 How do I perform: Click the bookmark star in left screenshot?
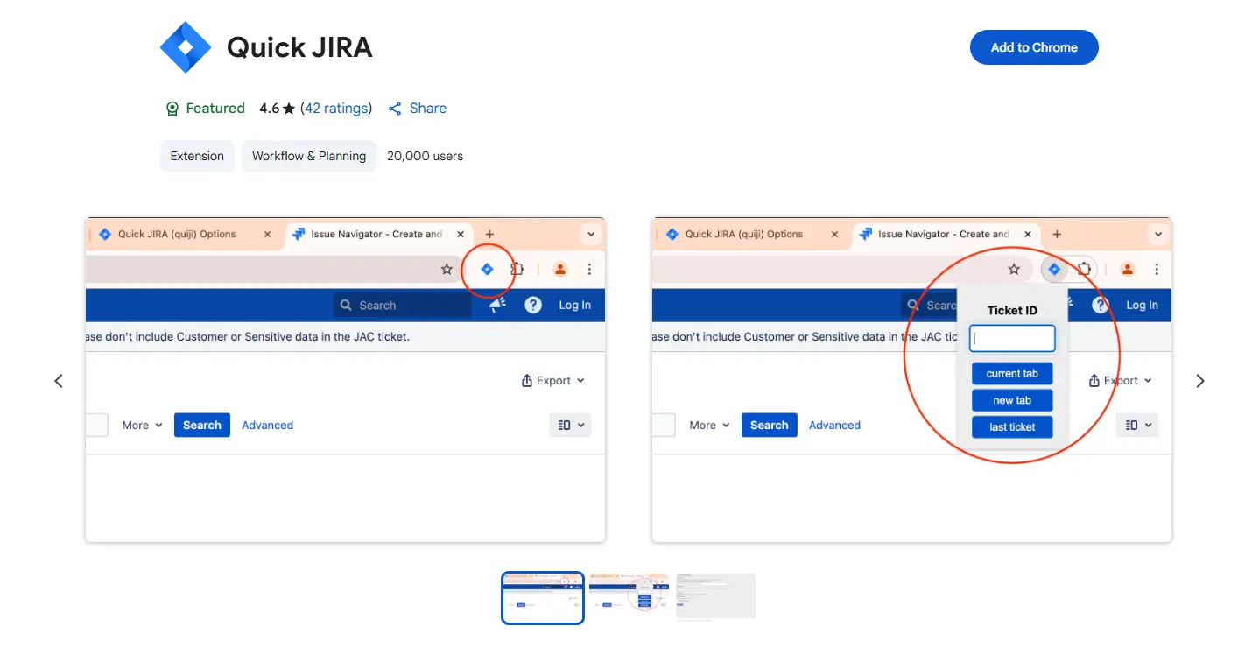coord(447,270)
